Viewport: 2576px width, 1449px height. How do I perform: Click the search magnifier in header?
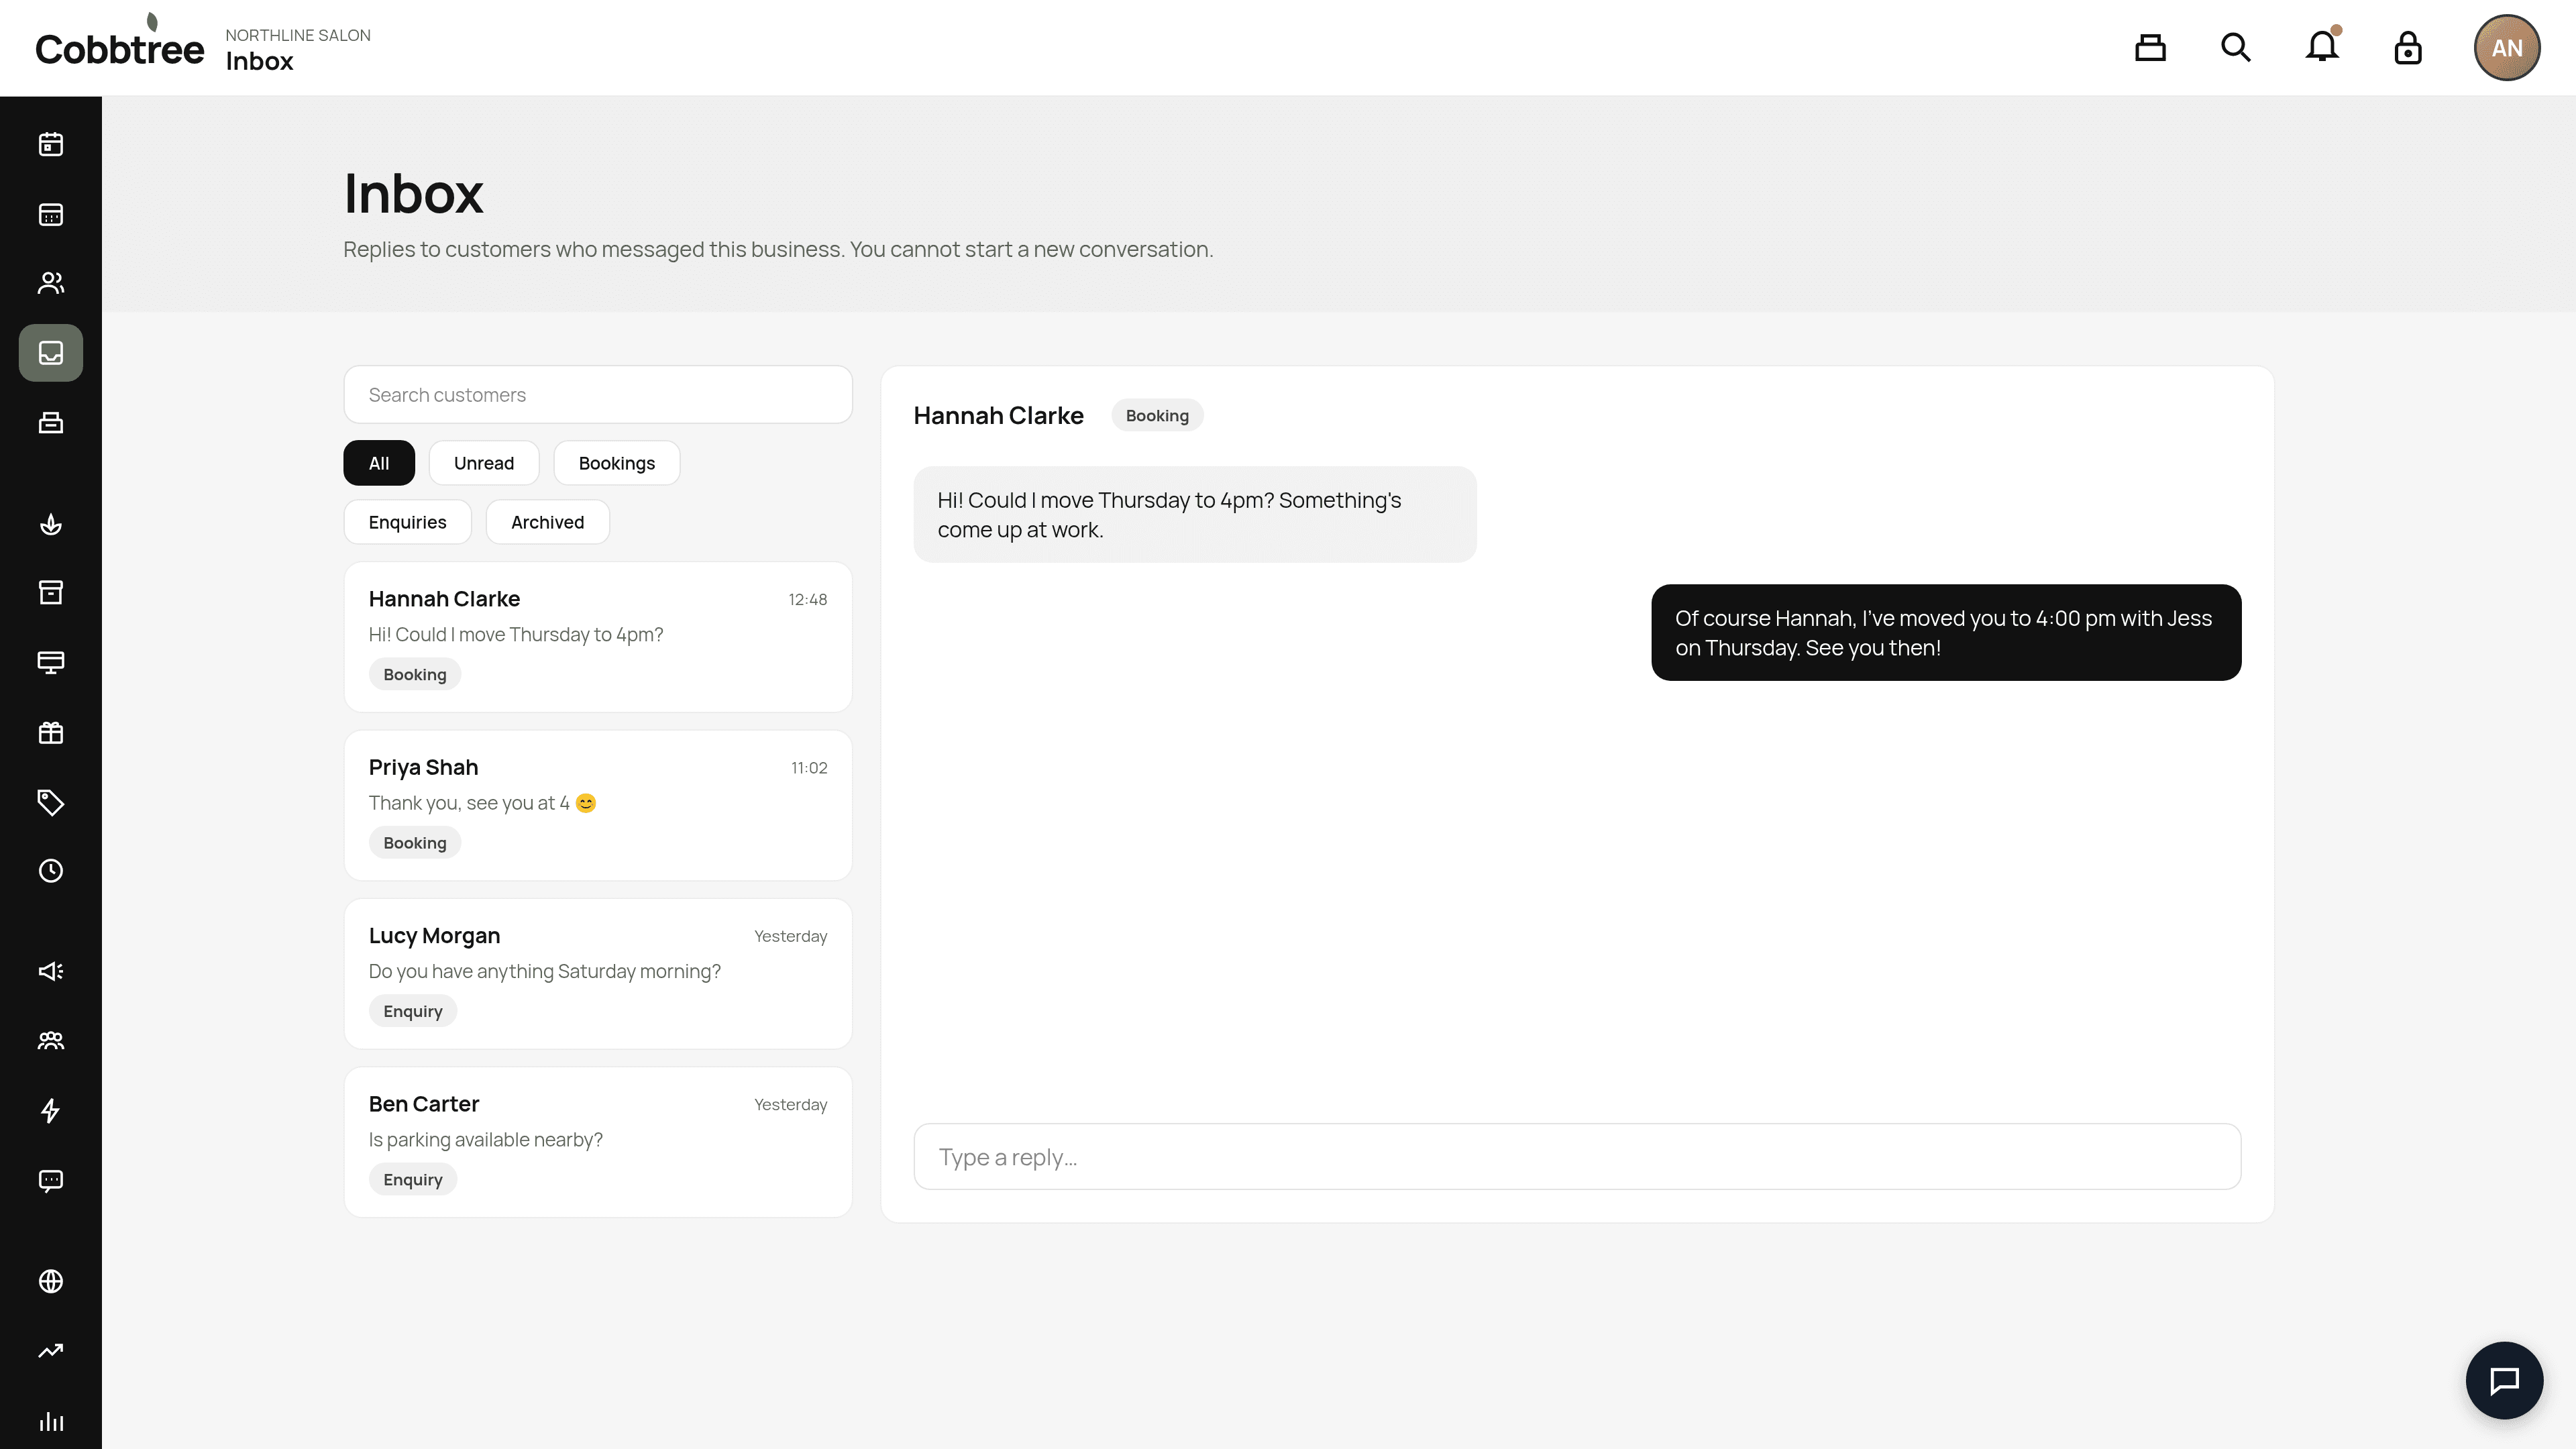point(2236,47)
